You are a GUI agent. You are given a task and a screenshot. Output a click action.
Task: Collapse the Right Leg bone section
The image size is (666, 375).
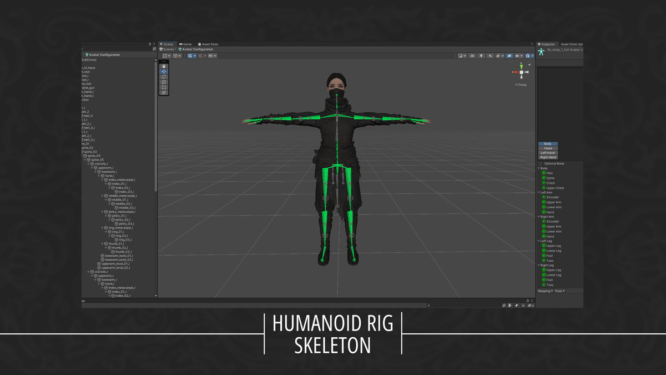(538, 266)
